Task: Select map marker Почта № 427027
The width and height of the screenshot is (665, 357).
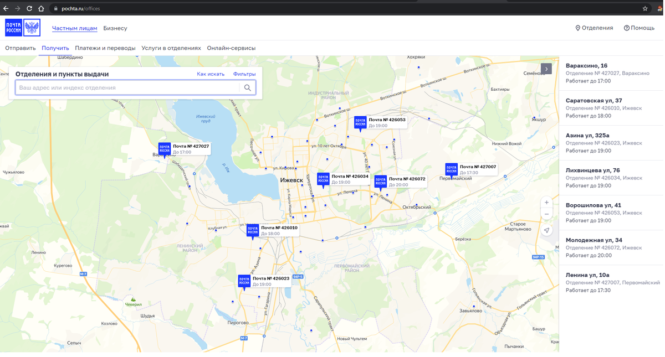Action: click(184, 149)
